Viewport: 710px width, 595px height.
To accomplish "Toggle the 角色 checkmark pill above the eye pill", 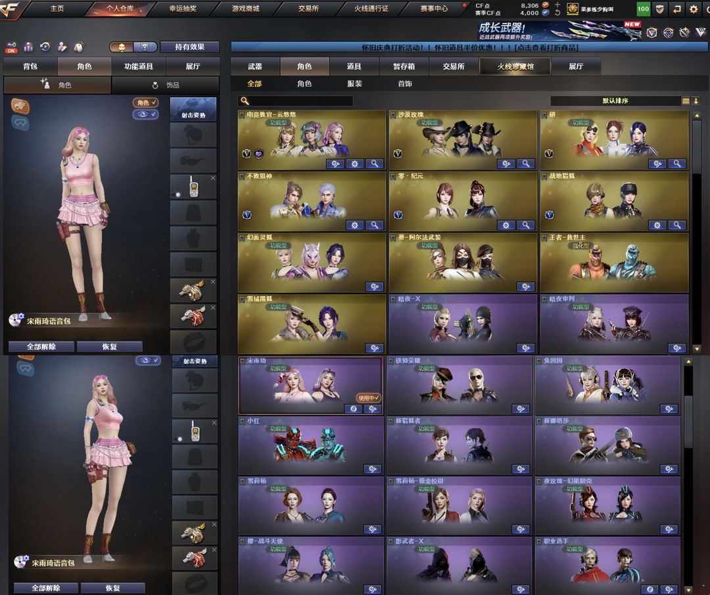I will pos(145,102).
